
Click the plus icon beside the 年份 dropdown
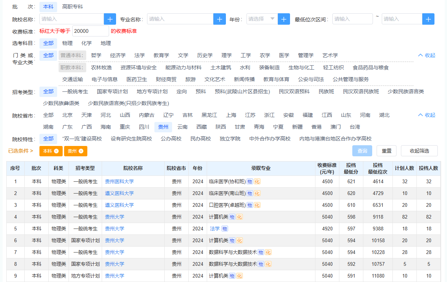click(283, 18)
